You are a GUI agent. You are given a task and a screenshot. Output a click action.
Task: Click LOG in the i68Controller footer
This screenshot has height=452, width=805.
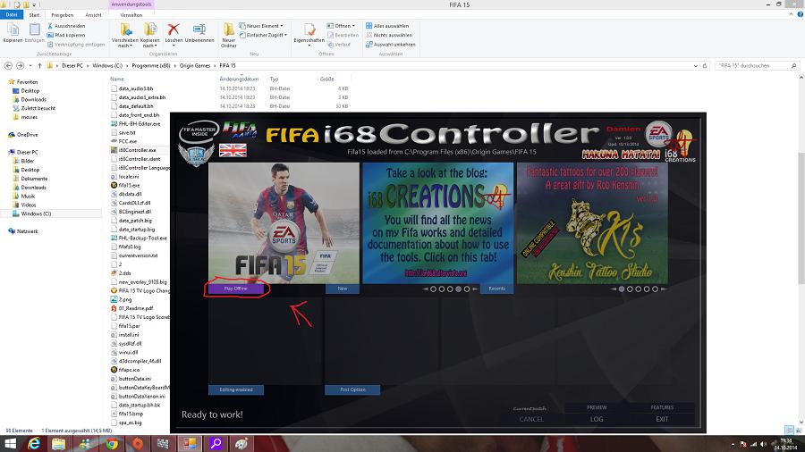(597, 419)
